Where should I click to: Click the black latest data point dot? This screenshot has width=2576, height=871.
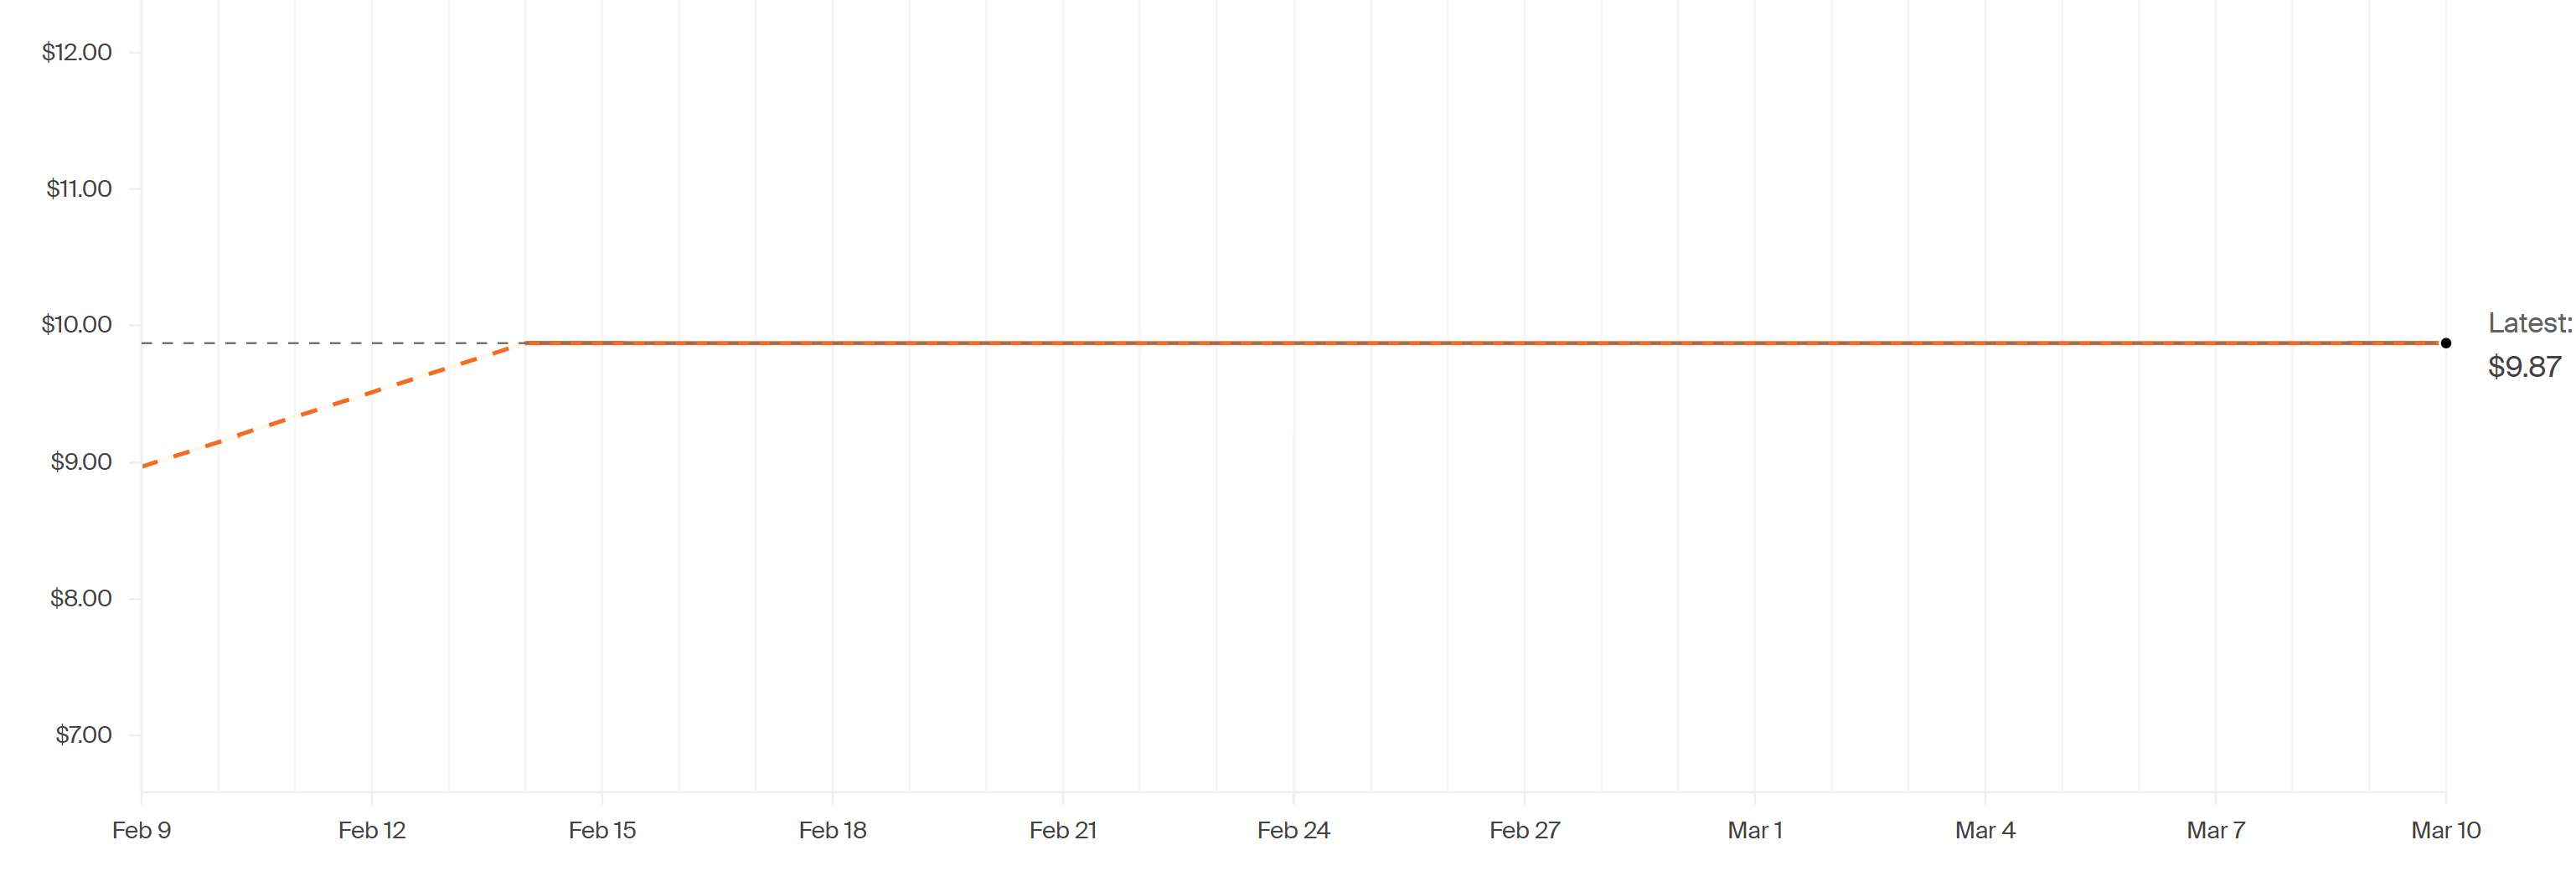pyautogui.click(x=2445, y=343)
